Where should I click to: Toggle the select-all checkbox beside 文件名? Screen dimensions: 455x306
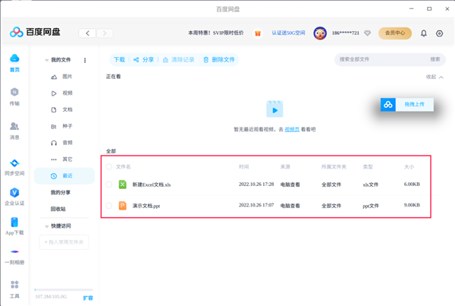point(109,166)
